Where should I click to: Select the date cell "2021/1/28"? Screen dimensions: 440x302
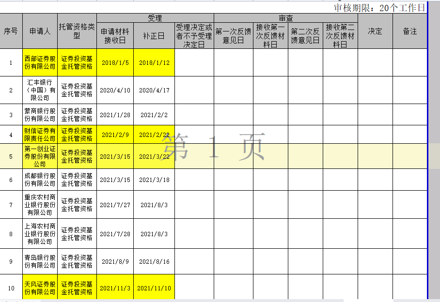(x=115, y=115)
